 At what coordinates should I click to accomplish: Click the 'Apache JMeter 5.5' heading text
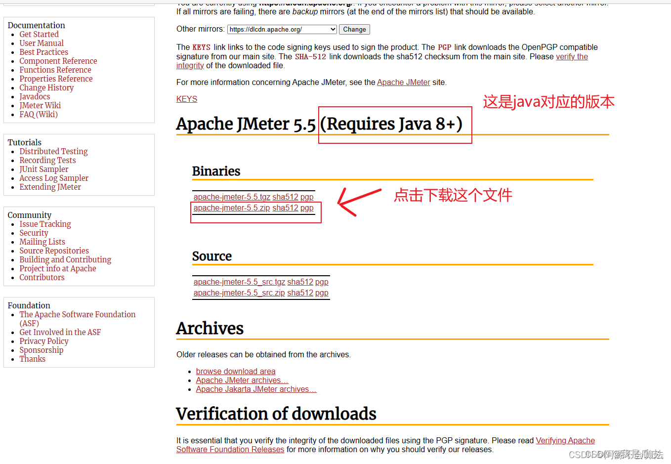[x=246, y=124]
